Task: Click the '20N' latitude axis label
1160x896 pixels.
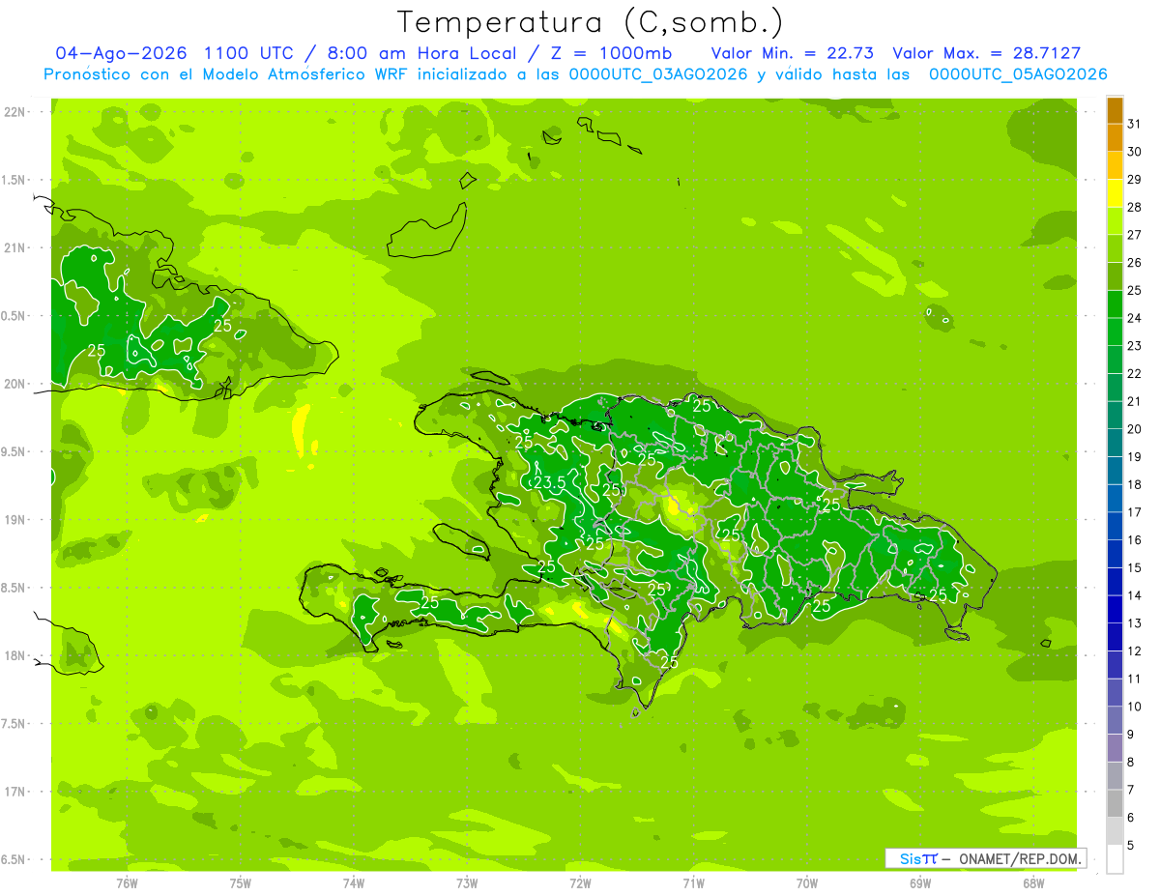Action: [14, 384]
